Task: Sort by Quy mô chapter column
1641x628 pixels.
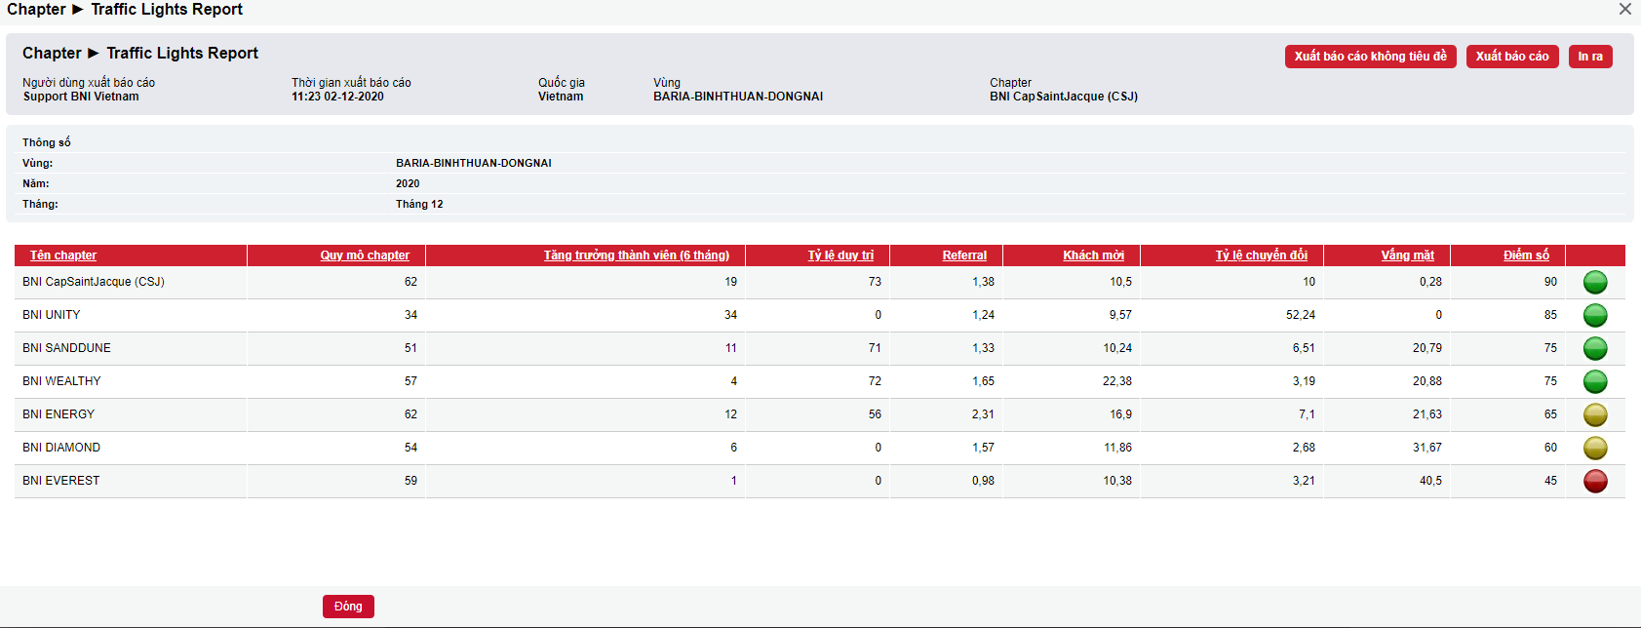Action: click(365, 255)
